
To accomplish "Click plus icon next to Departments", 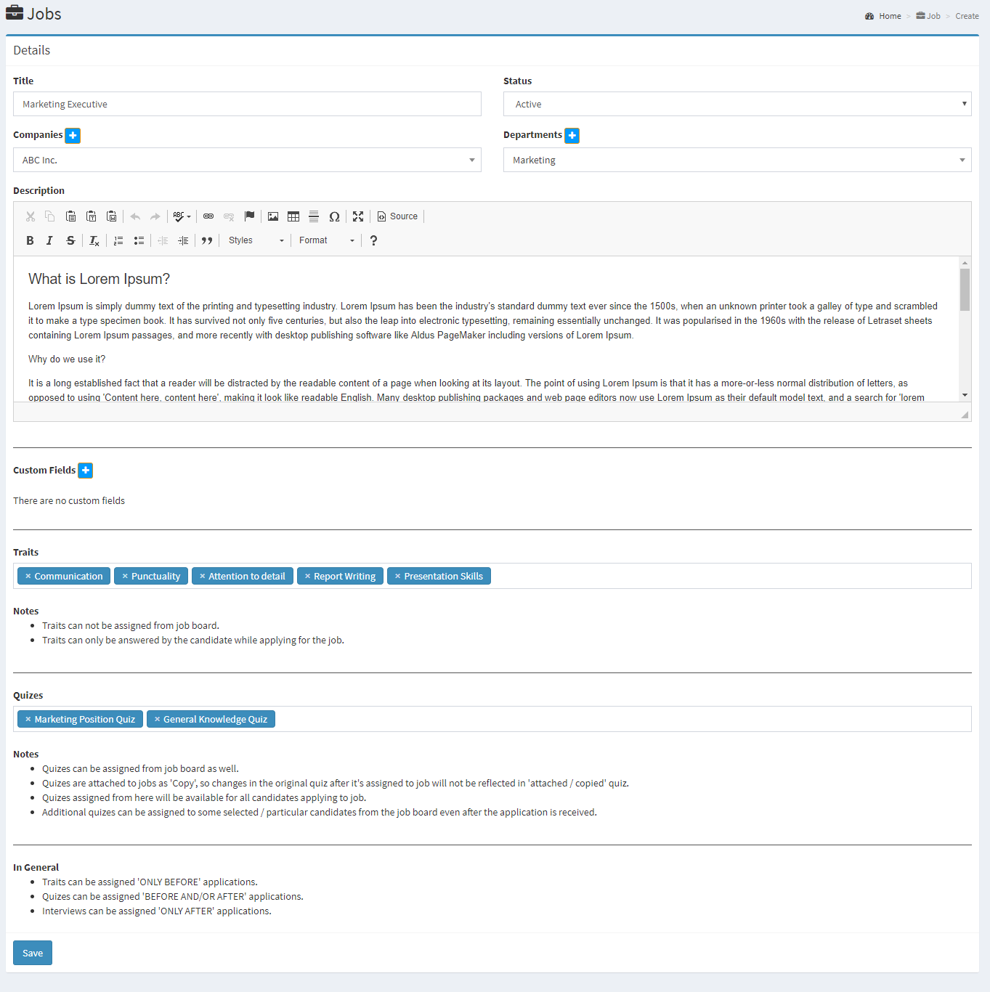I will [x=572, y=135].
